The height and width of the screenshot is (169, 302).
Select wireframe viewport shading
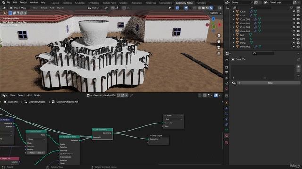click(200, 8)
